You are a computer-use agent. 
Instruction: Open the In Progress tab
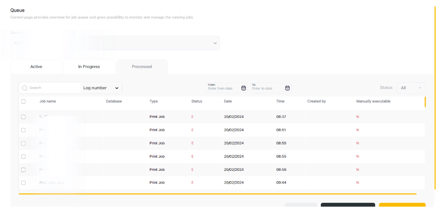coord(89,67)
